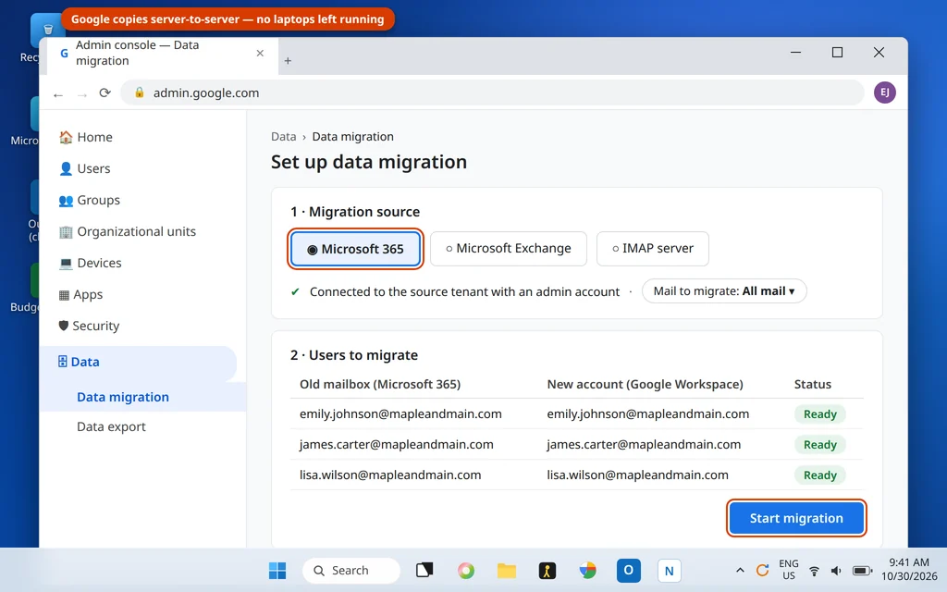Click Data migration in the breadcrumb

(x=352, y=137)
